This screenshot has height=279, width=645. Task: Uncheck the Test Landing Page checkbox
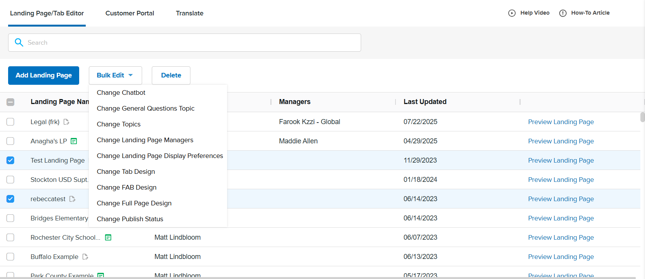(x=10, y=160)
